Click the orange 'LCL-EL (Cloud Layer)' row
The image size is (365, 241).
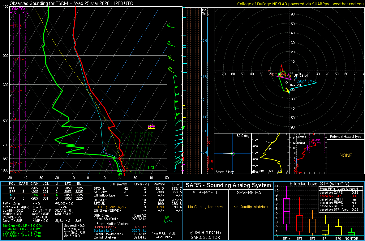click(x=137, y=207)
